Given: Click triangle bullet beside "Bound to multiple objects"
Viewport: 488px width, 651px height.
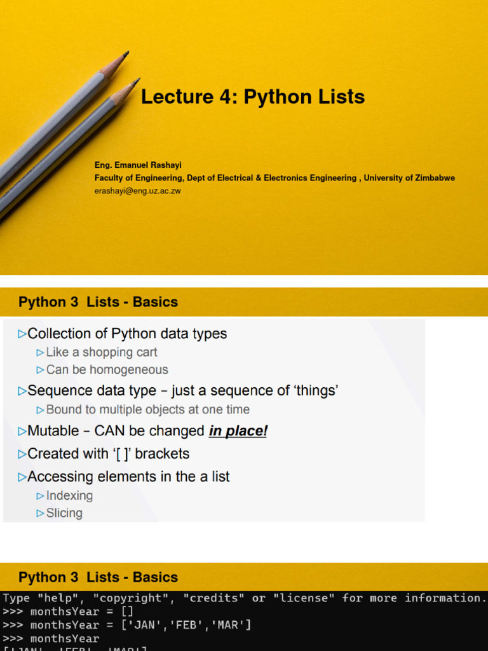Looking at the screenshot, I should tap(41, 410).
